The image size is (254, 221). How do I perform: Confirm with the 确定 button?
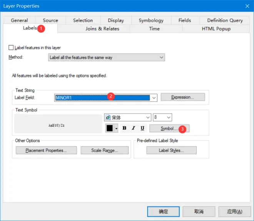tap(163, 211)
